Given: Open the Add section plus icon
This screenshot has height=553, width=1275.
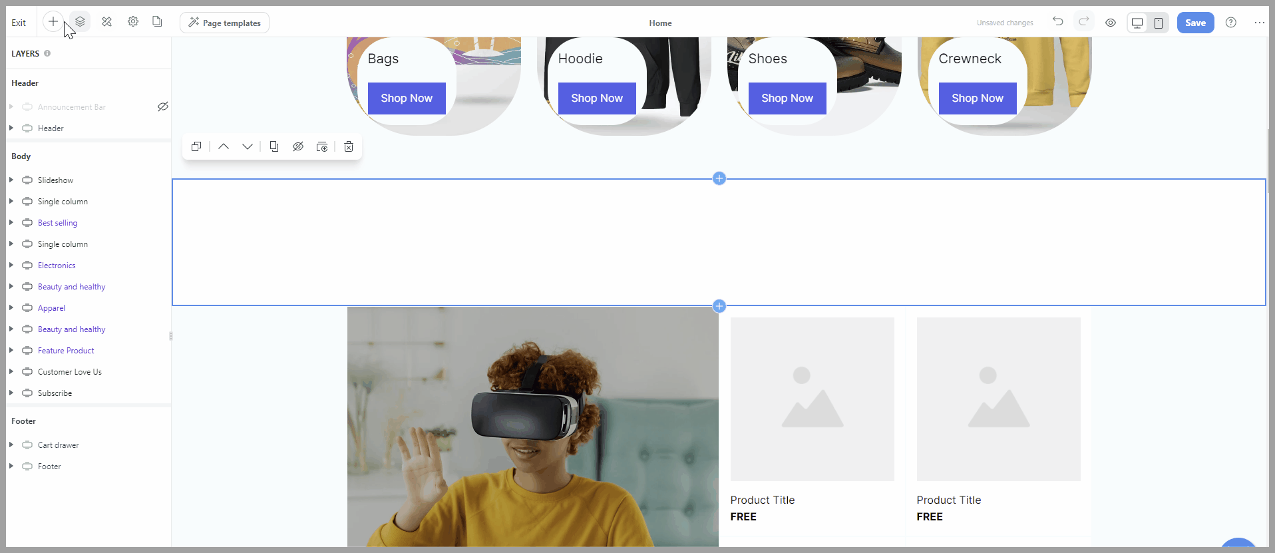Looking at the screenshot, I should click(53, 22).
